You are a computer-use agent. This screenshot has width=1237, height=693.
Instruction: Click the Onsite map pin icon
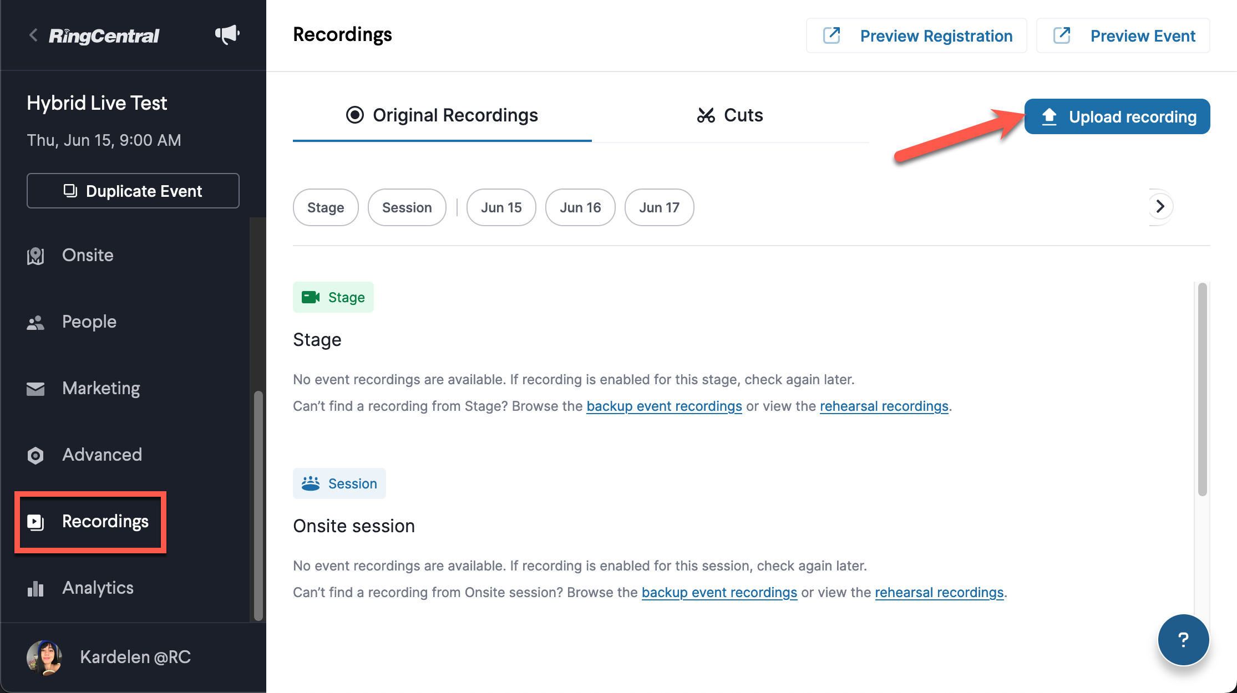click(36, 256)
